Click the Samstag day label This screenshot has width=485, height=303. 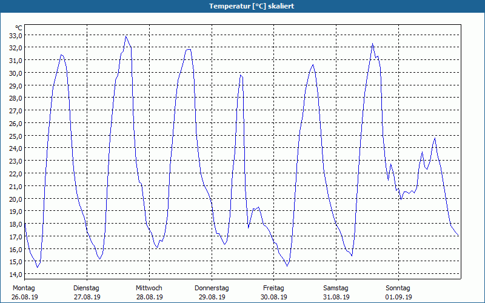pos(336,288)
